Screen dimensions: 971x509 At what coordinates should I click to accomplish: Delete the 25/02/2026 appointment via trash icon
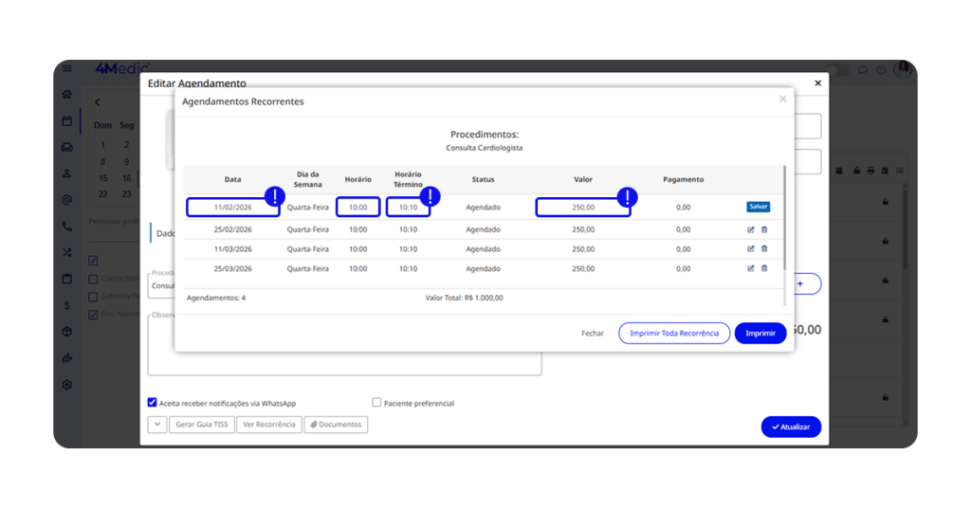[764, 229]
